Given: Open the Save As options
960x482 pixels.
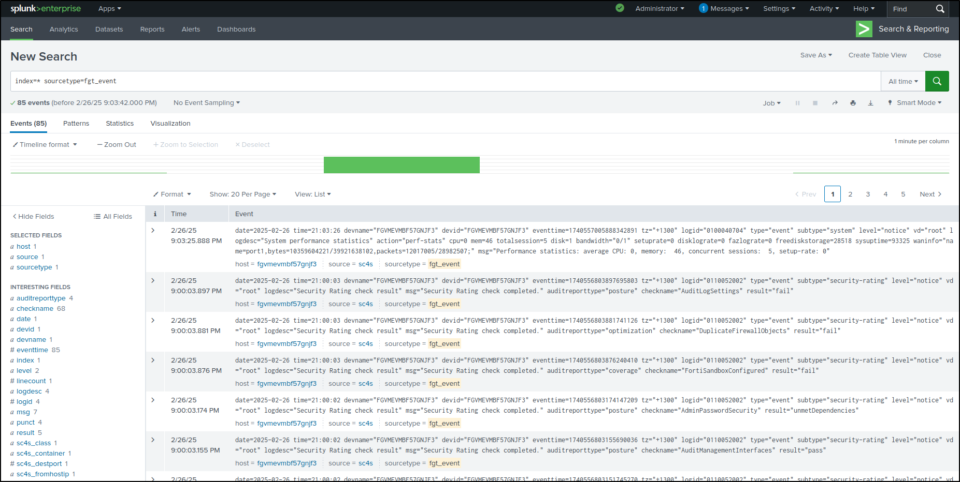Looking at the screenshot, I should (815, 55).
